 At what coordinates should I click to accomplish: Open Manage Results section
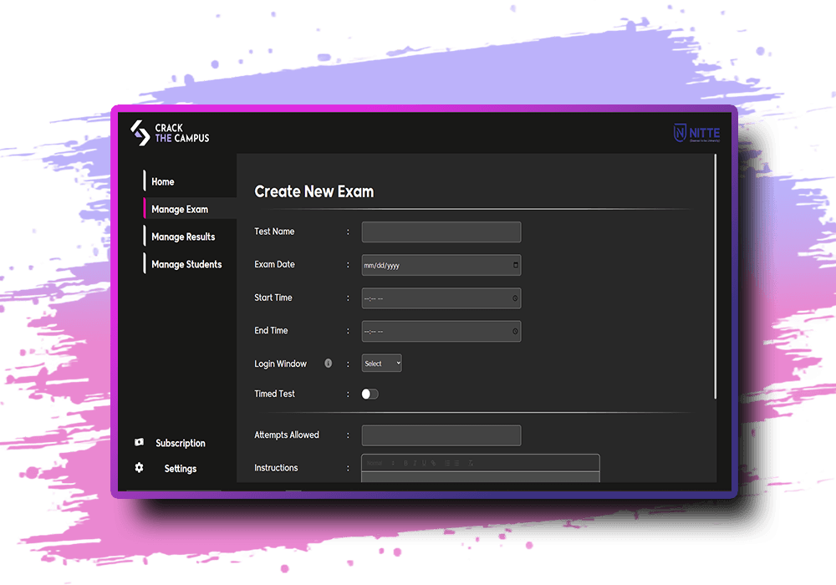coord(183,237)
